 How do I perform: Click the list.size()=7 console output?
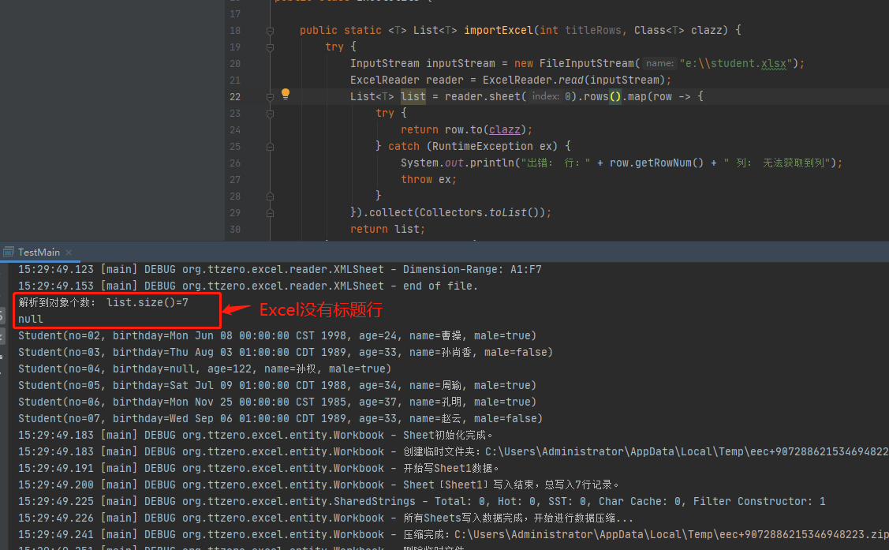click(x=103, y=302)
